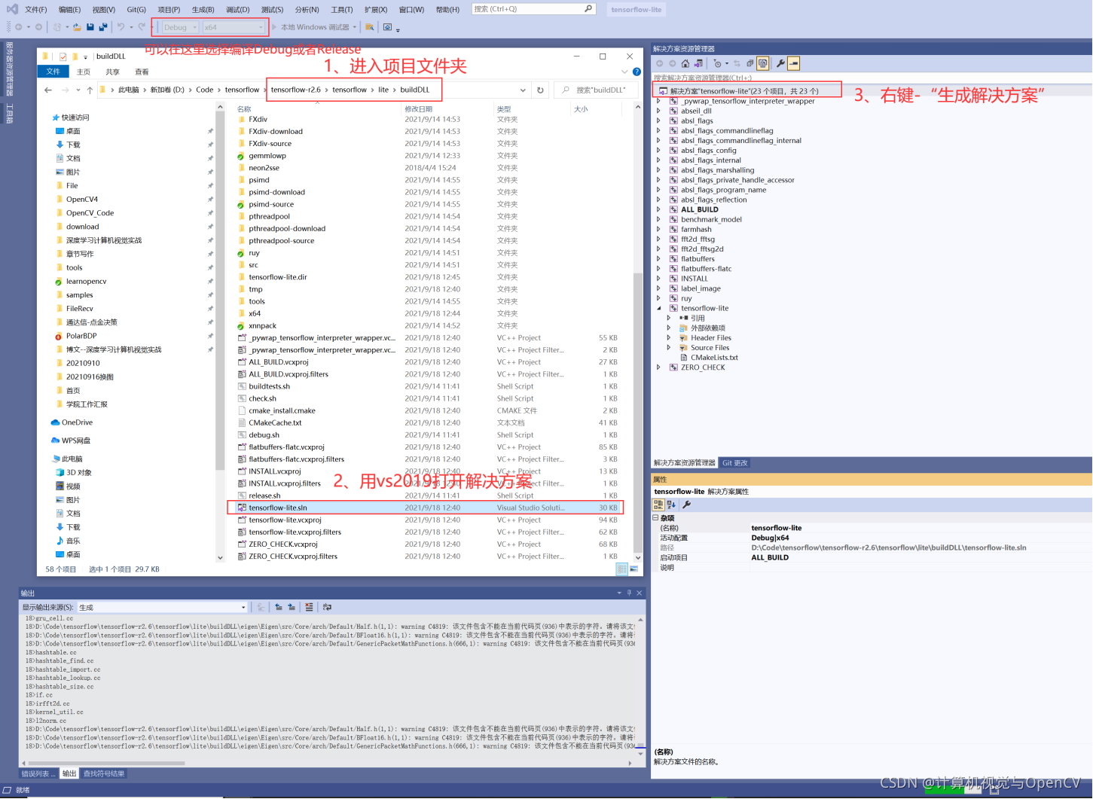
Task: Click Visual Studio 搜索 (Ctrl+Q) box
Action: pyautogui.click(x=534, y=9)
